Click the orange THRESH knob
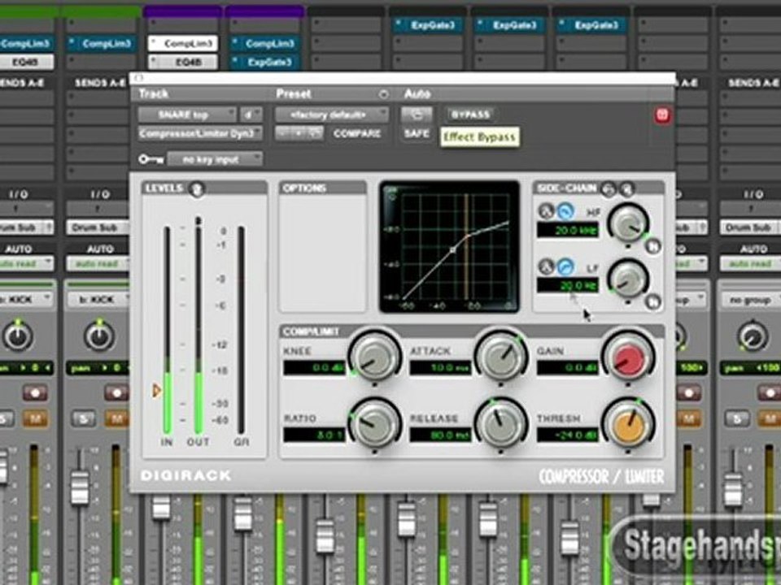Image resolution: width=781 pixels, height=585 pixels. 627,424
